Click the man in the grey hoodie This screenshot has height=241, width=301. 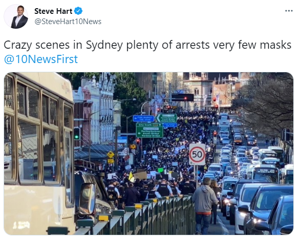coord(204,206)
